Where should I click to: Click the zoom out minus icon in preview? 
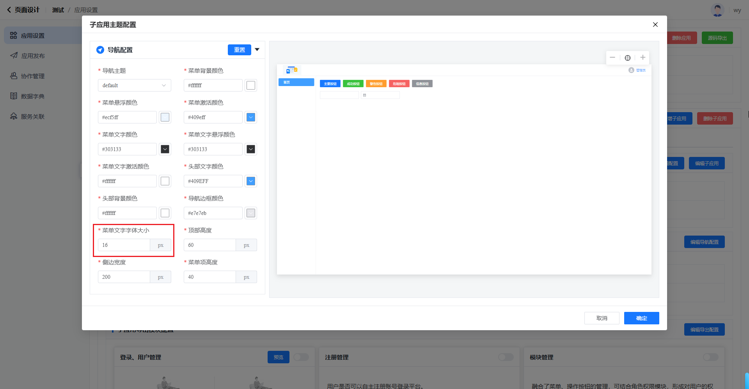pos(612,58)
